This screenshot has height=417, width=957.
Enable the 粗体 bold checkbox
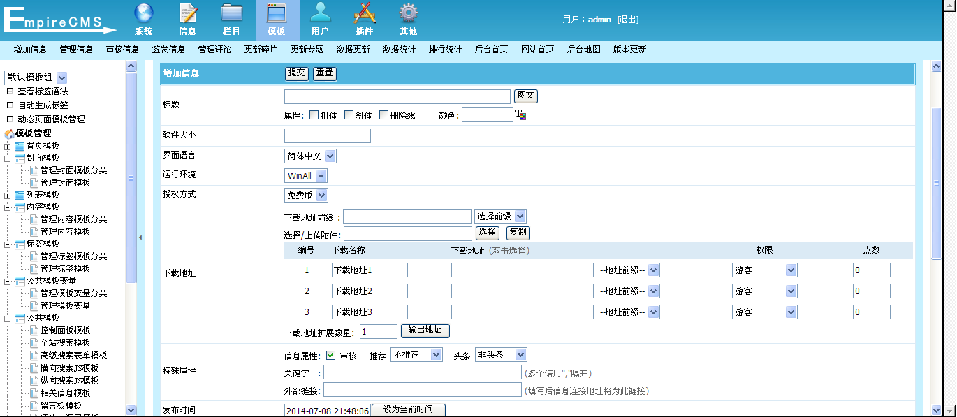(x=314, y=115)
